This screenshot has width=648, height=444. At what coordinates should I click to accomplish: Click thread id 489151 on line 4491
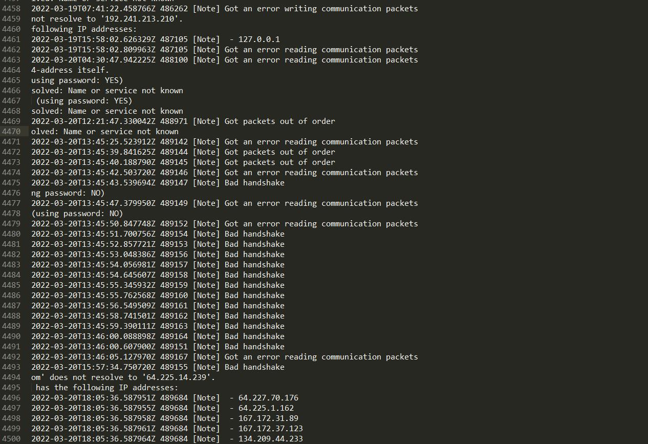[x=174, y=347]
